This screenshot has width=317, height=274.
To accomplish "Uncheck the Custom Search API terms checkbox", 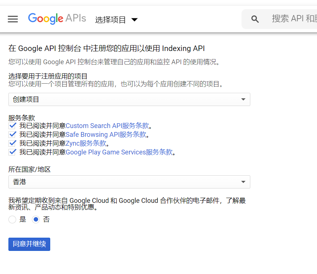I will pyautogui.click(x=12, y=126).
